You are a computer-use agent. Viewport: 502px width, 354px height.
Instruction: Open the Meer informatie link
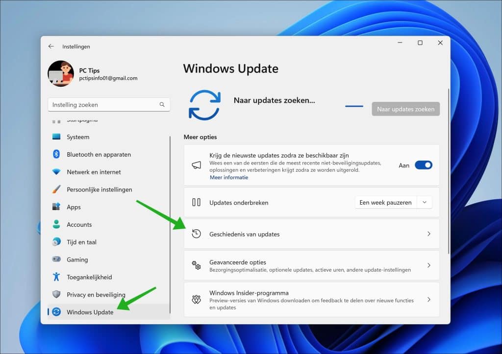pyautogui.click(x=229, y=177)
